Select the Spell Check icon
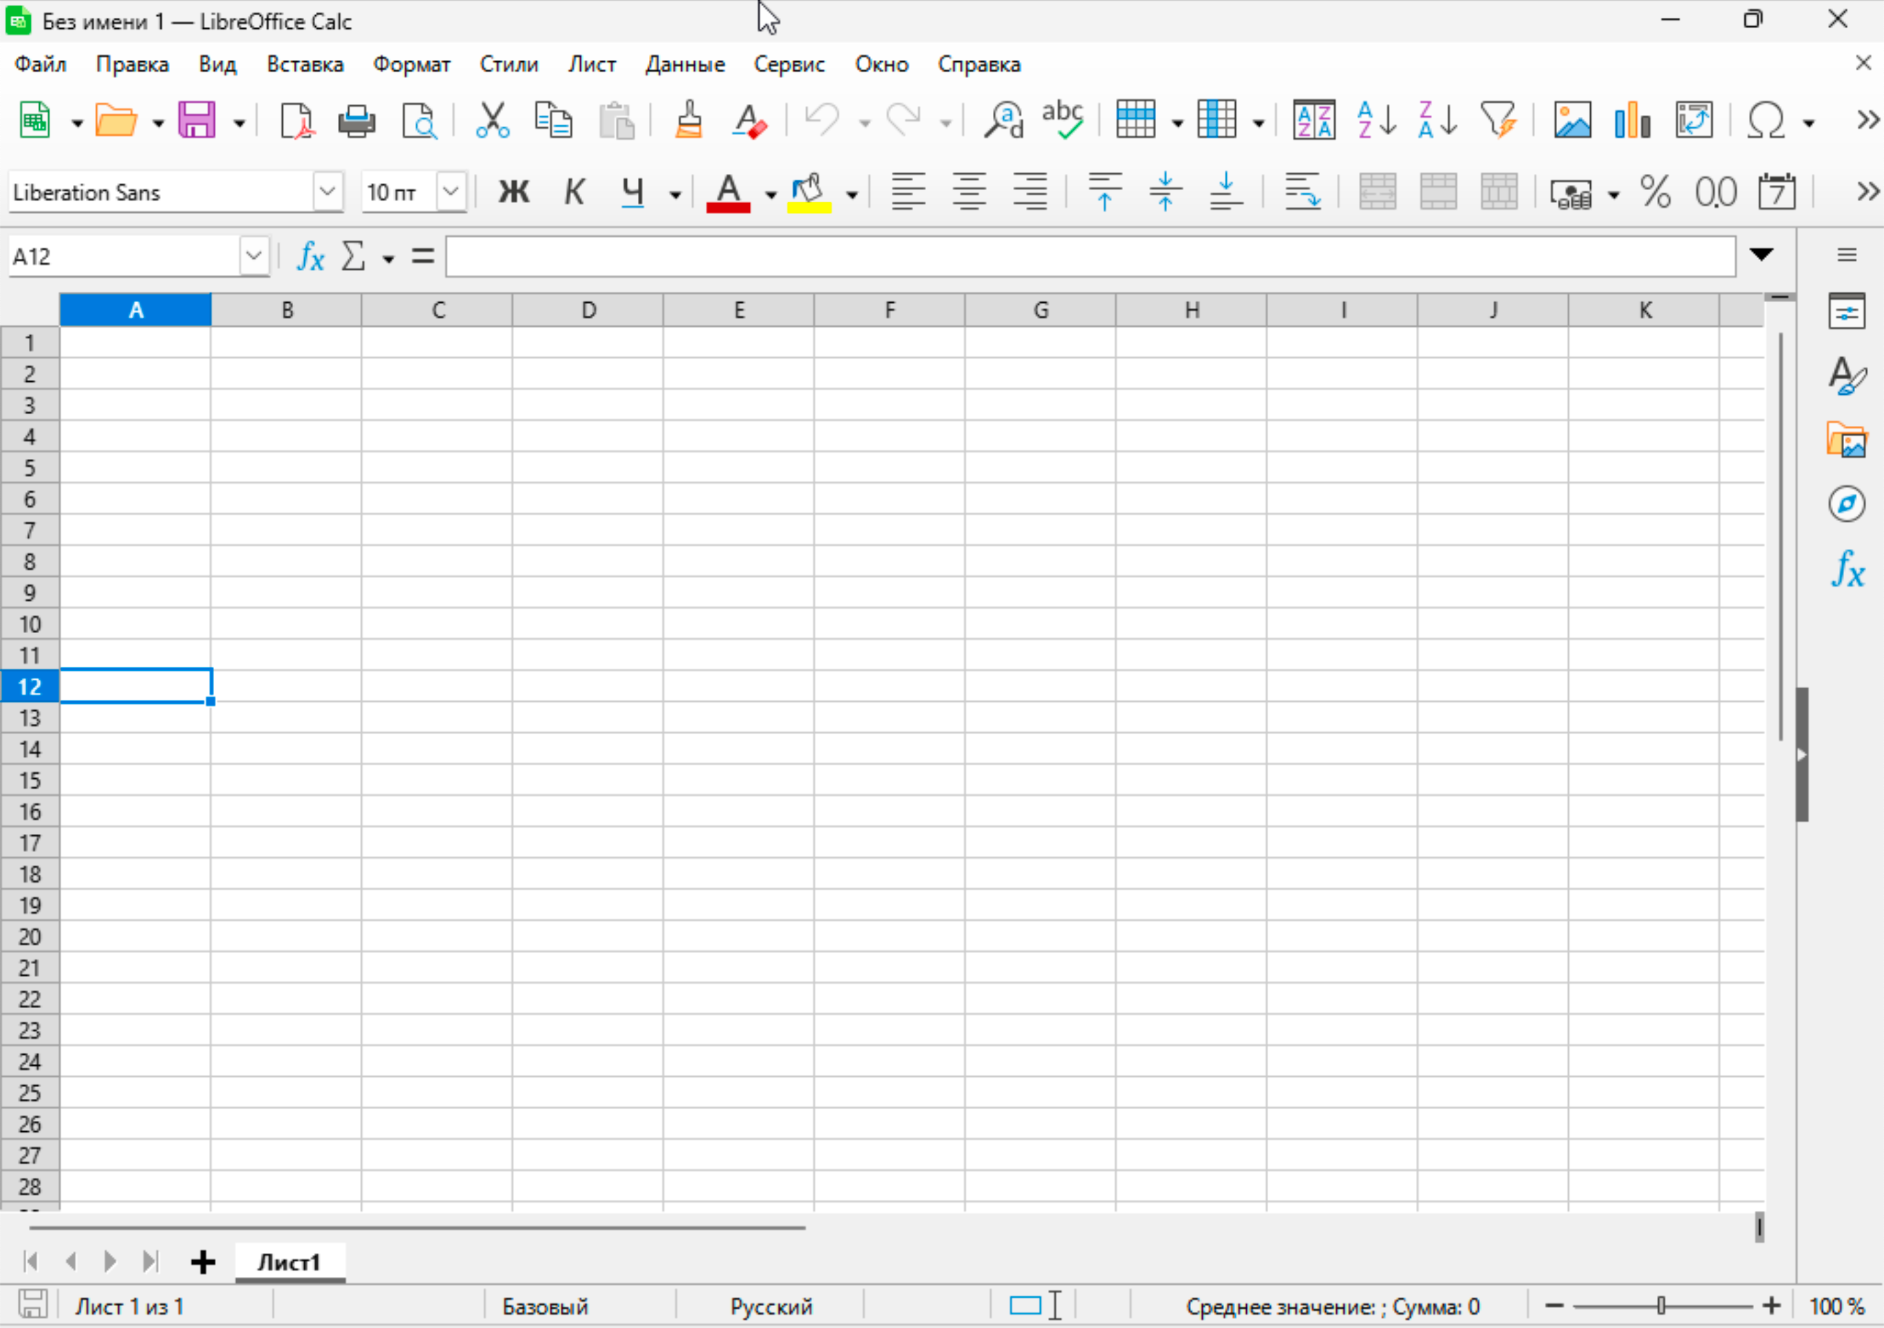The width and height of the screenshot is (1884, 1328). 1068,120
